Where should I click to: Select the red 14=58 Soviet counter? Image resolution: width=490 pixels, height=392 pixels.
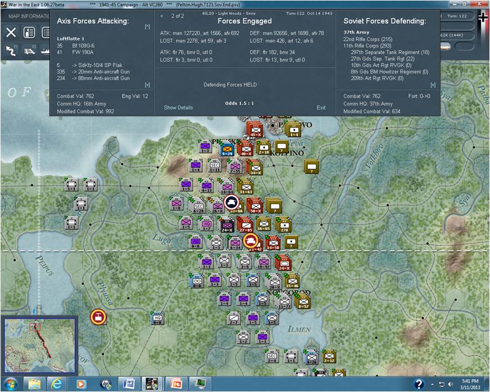pos(273,243)
